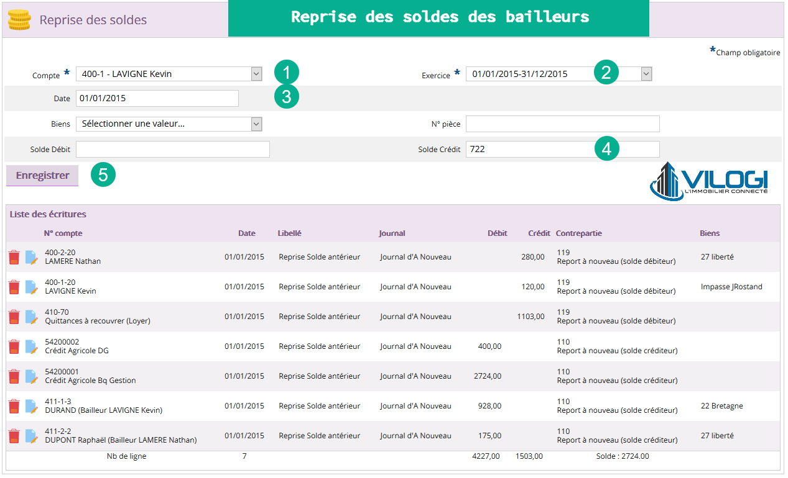Click the 01/01/2015 date in the 411-1-3 row
The image size is (788, 478).
pos(244,406)
